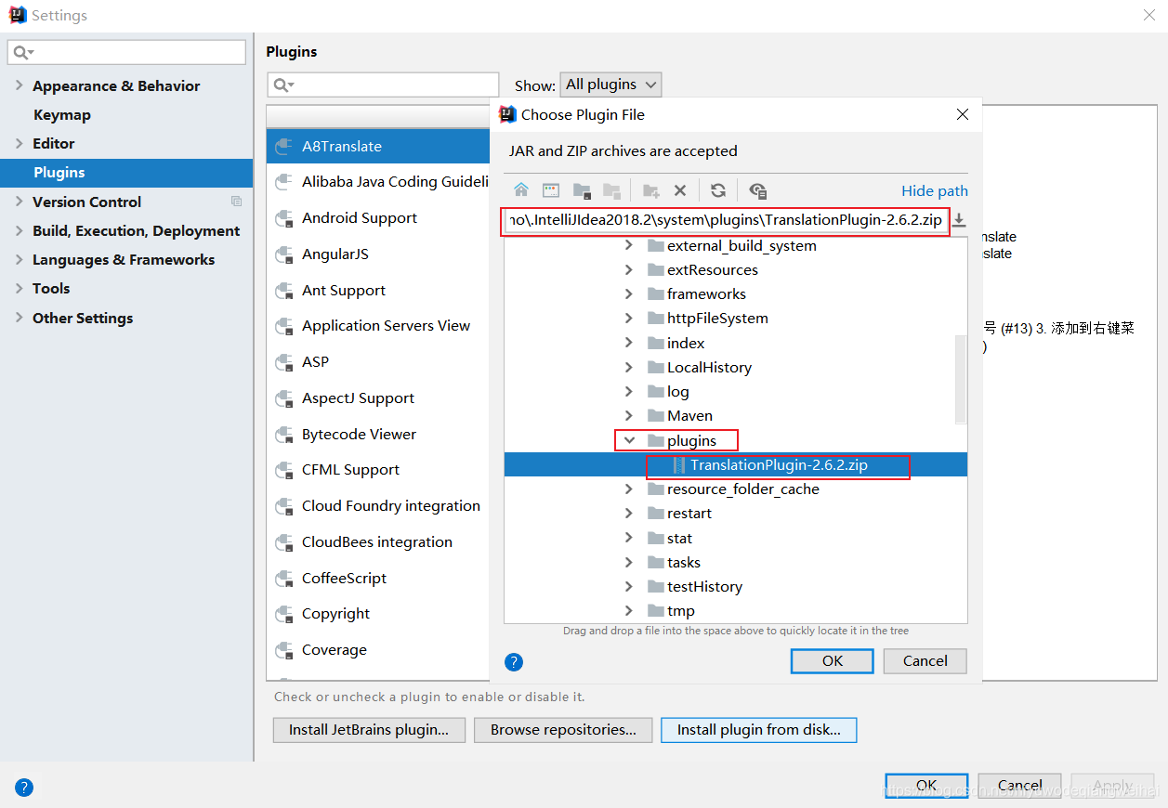Image resolution: width=1168 pixels, height=808 pixels.
Task: Jump to Desktop directory icon in chooser toolbar
Action: [x=551, y=190]
